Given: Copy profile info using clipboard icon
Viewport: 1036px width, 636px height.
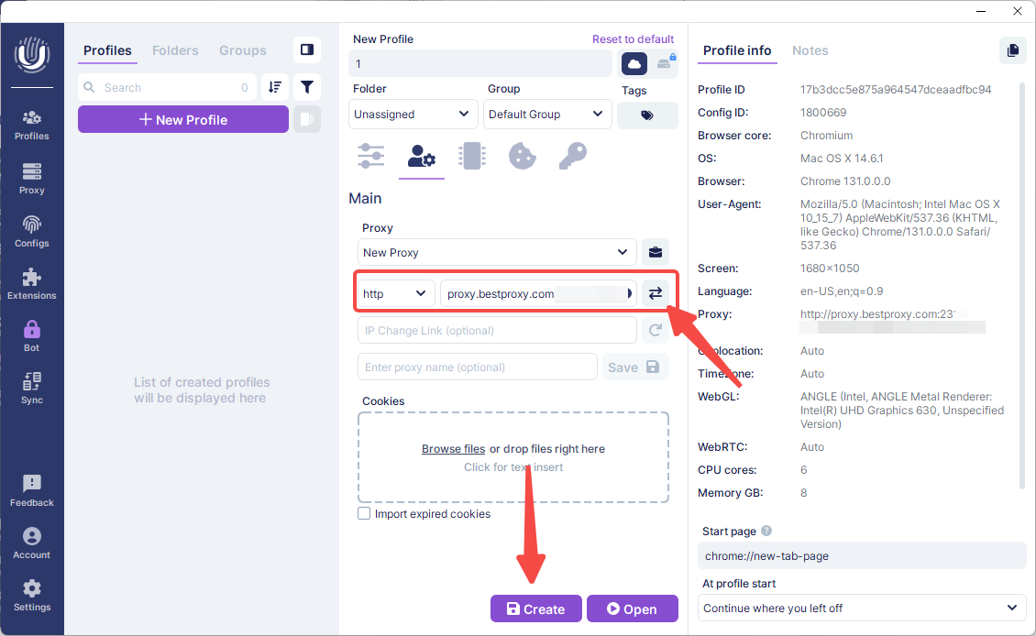Looking at the screenshot, I should click(x=1012, y=50).
